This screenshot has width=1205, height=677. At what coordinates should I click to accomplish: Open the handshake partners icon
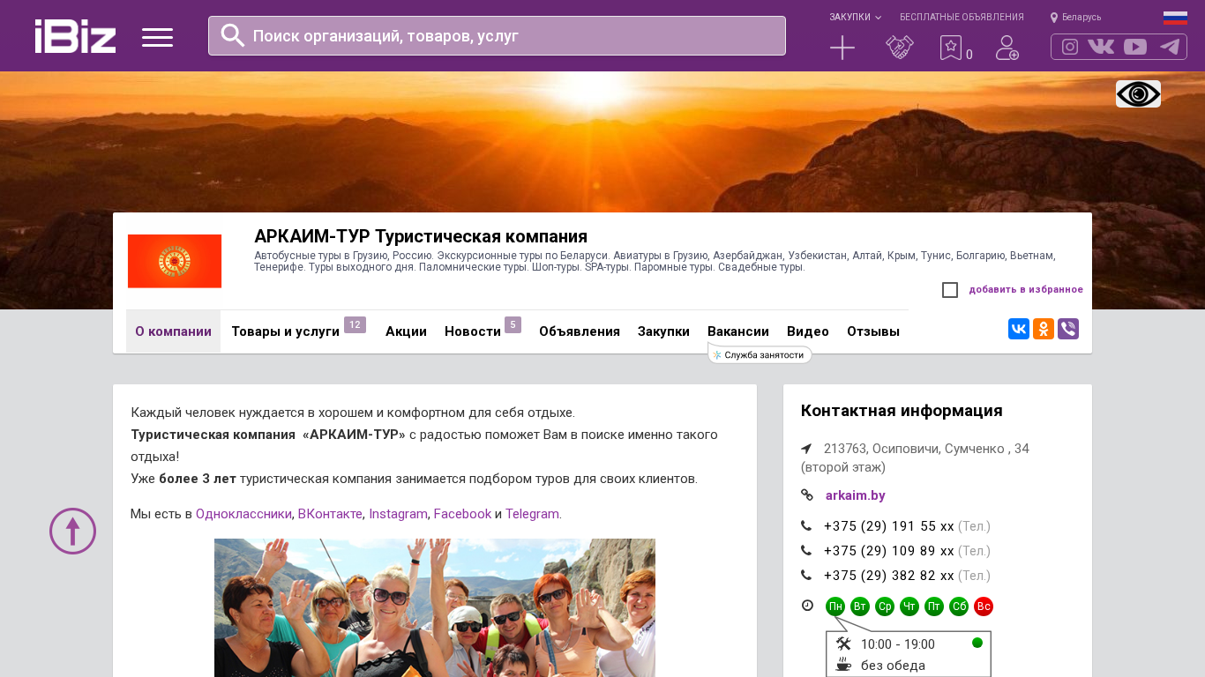[900, 48]
